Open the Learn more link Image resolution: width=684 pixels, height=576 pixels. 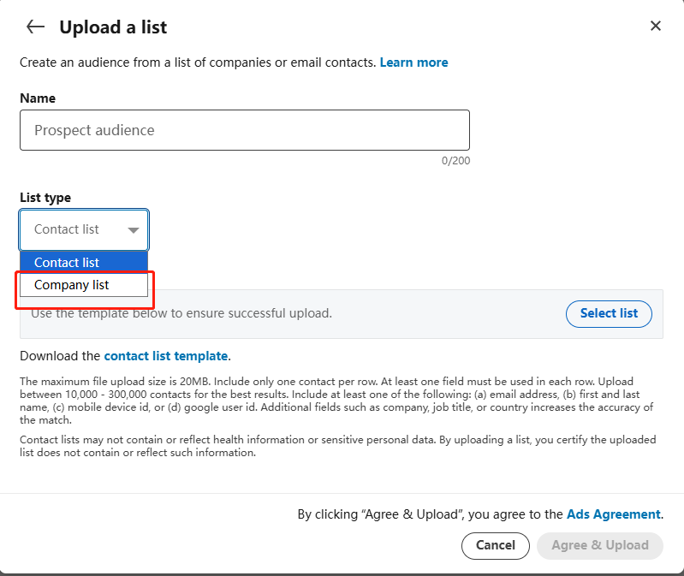(413, 62)
